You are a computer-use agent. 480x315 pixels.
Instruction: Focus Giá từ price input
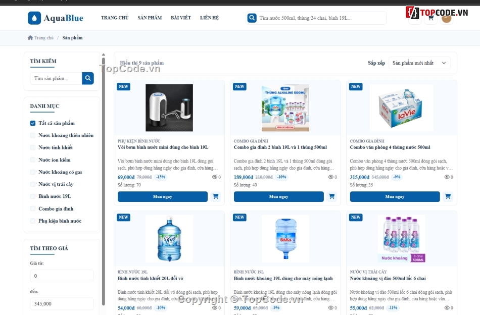click(62, 276)
